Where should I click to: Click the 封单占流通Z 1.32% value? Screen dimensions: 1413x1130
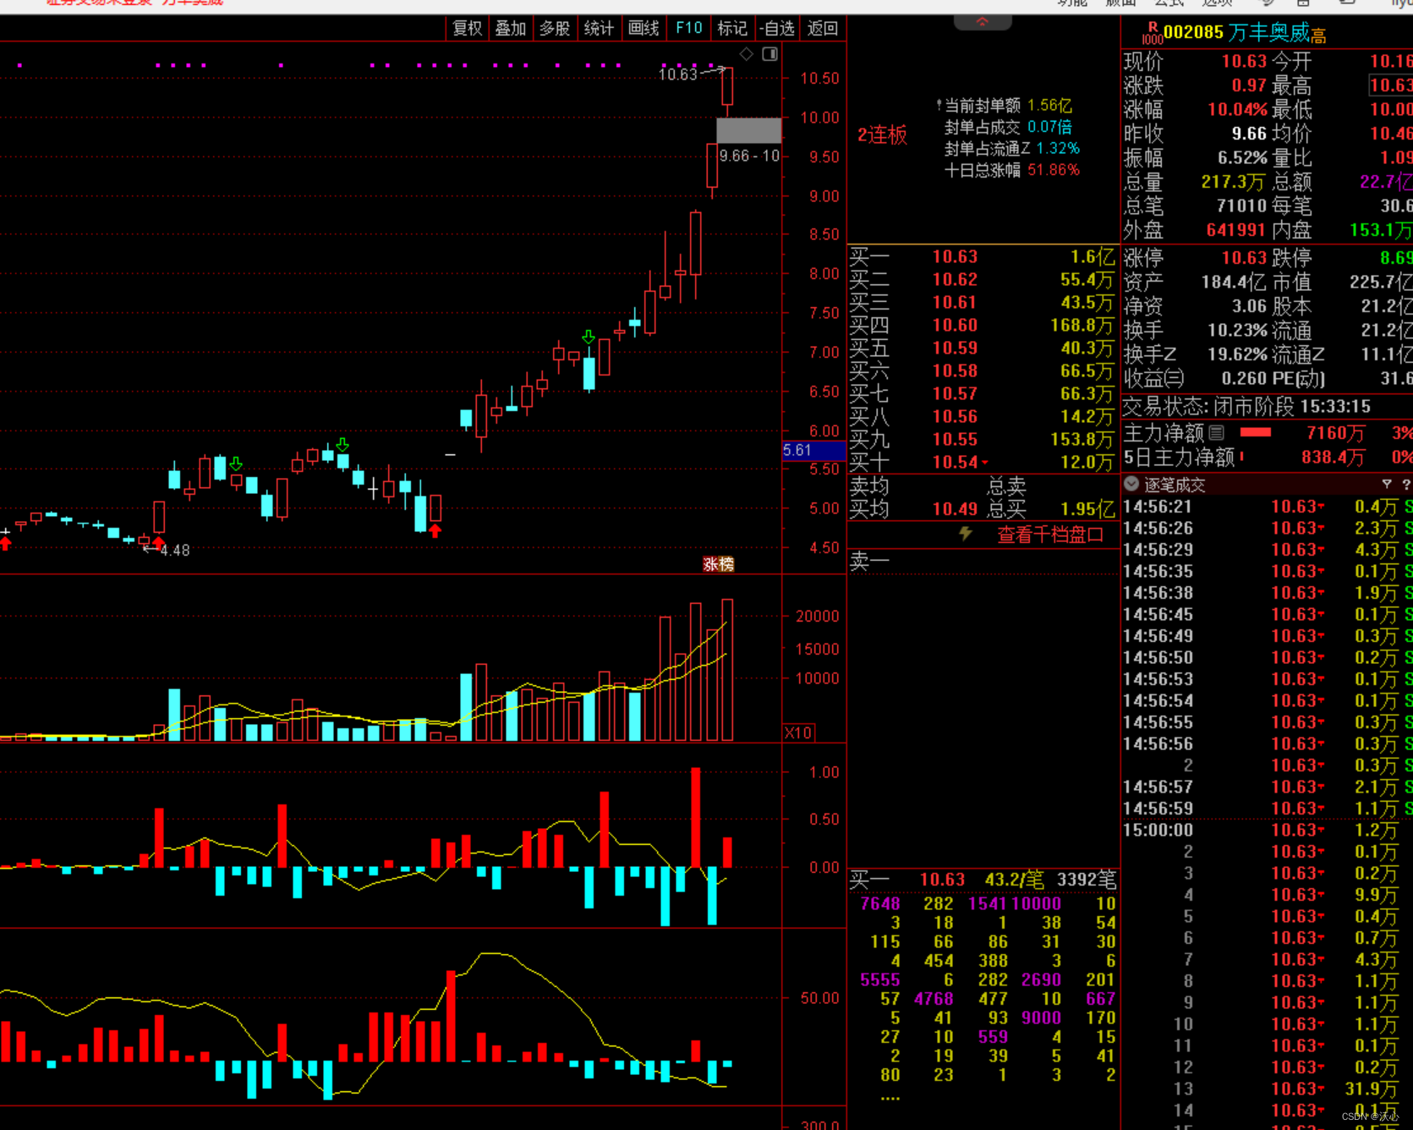(1058, 148)
